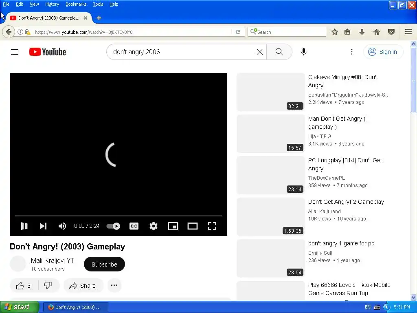417x313 pixels.
Task: Go to Firefox home page
Action: click(377, 32)
